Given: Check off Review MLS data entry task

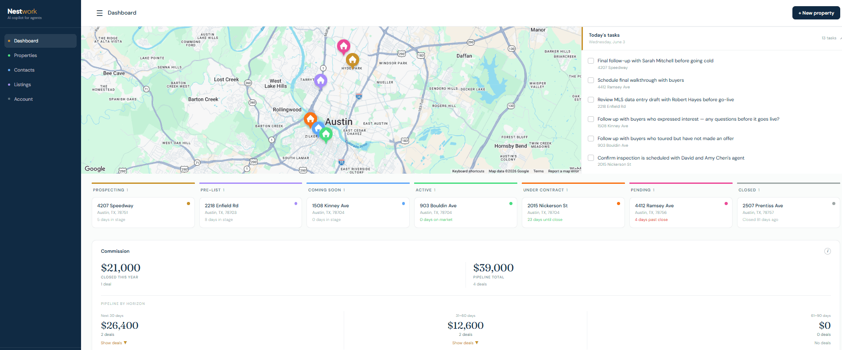Looking at the screenshot, I should [x=591, y=100].
